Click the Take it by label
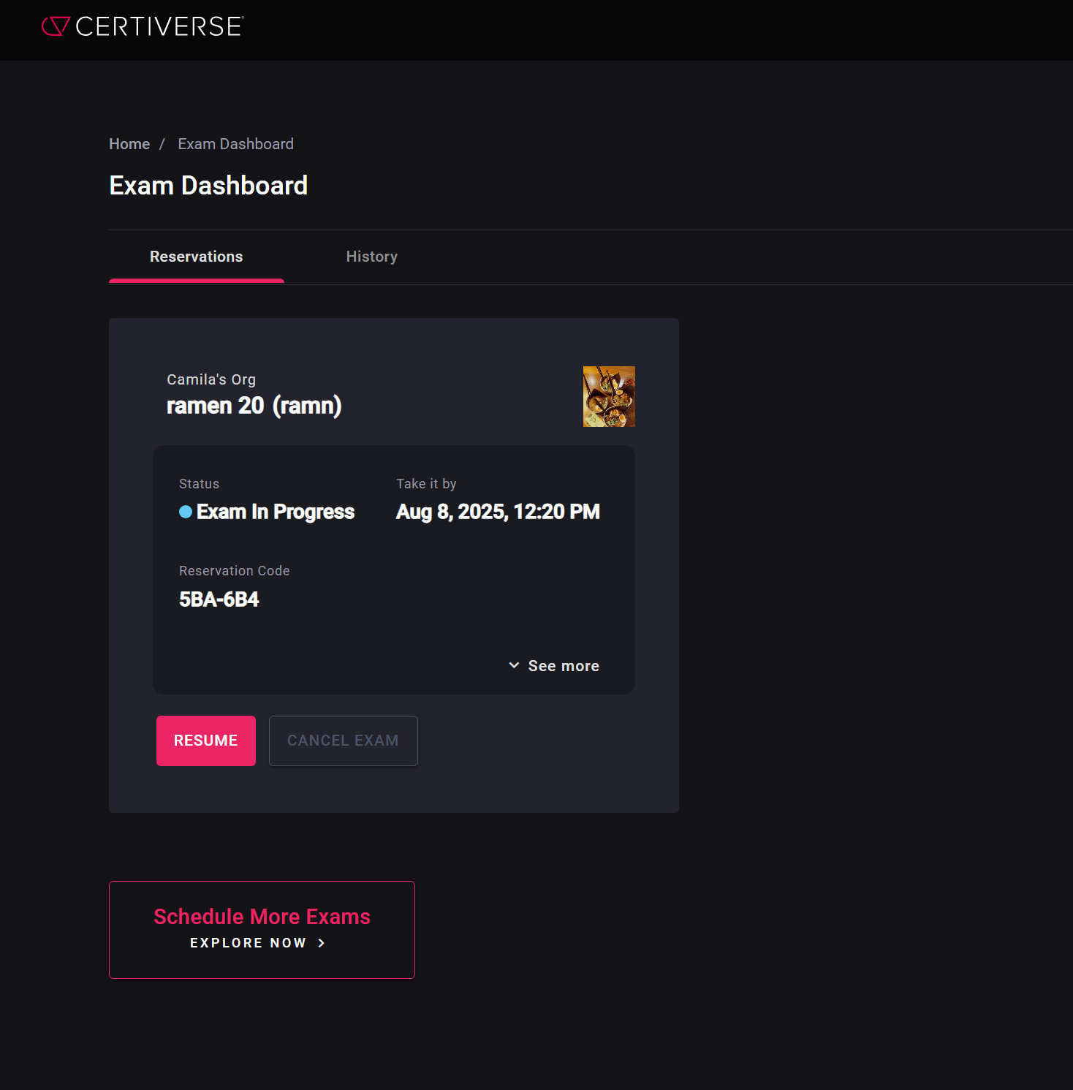The width and height of the screenshot is (1073, 1090). click(x=426, y=484)
